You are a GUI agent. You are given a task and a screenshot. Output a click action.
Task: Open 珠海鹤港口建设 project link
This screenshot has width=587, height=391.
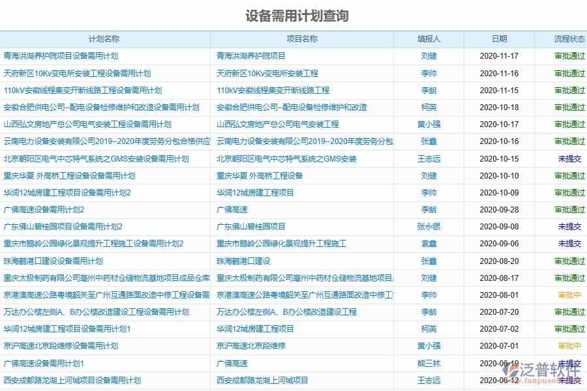(x=245, y=261)
